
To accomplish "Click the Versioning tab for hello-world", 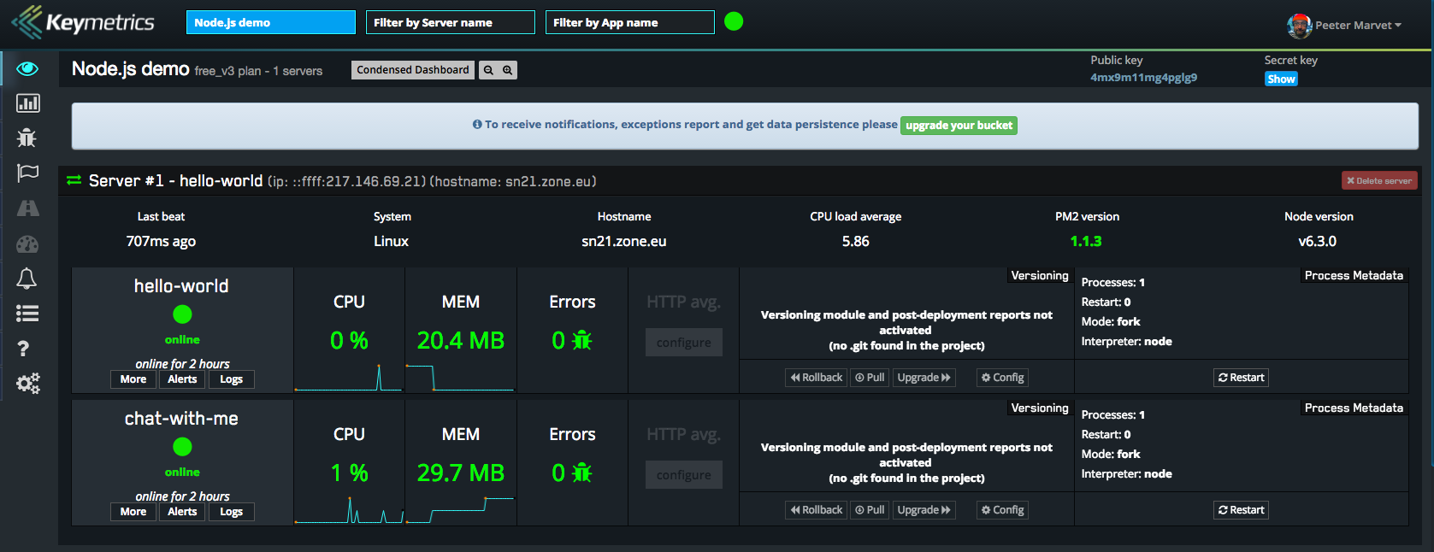I will (1040, 275).
